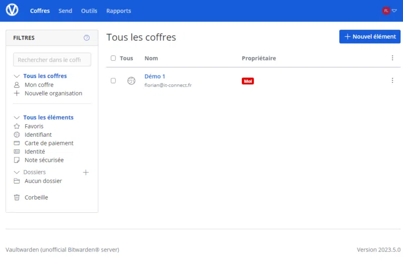Add a folder with Dossiers plus icon
Screen dimensions: 403x263
(86, 172)
